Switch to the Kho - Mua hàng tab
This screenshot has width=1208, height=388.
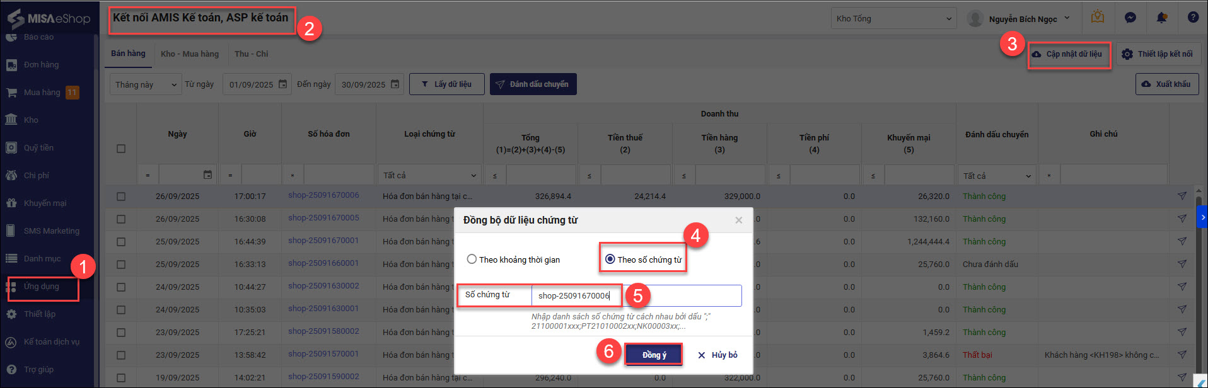pos(190,54)
